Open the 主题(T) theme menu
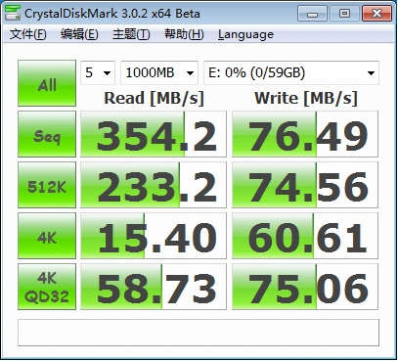 tap(131, 34)
